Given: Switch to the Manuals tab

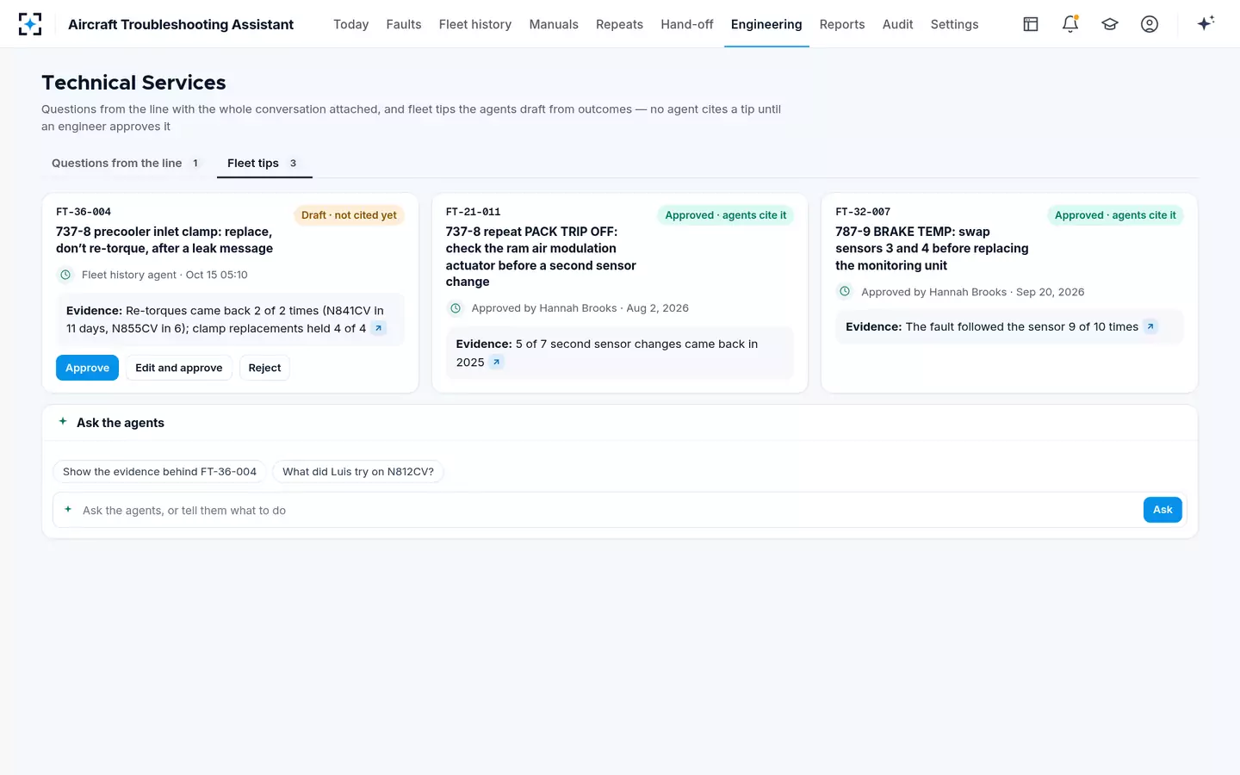Looking at the screenshot, I should (x=554, y=24).
